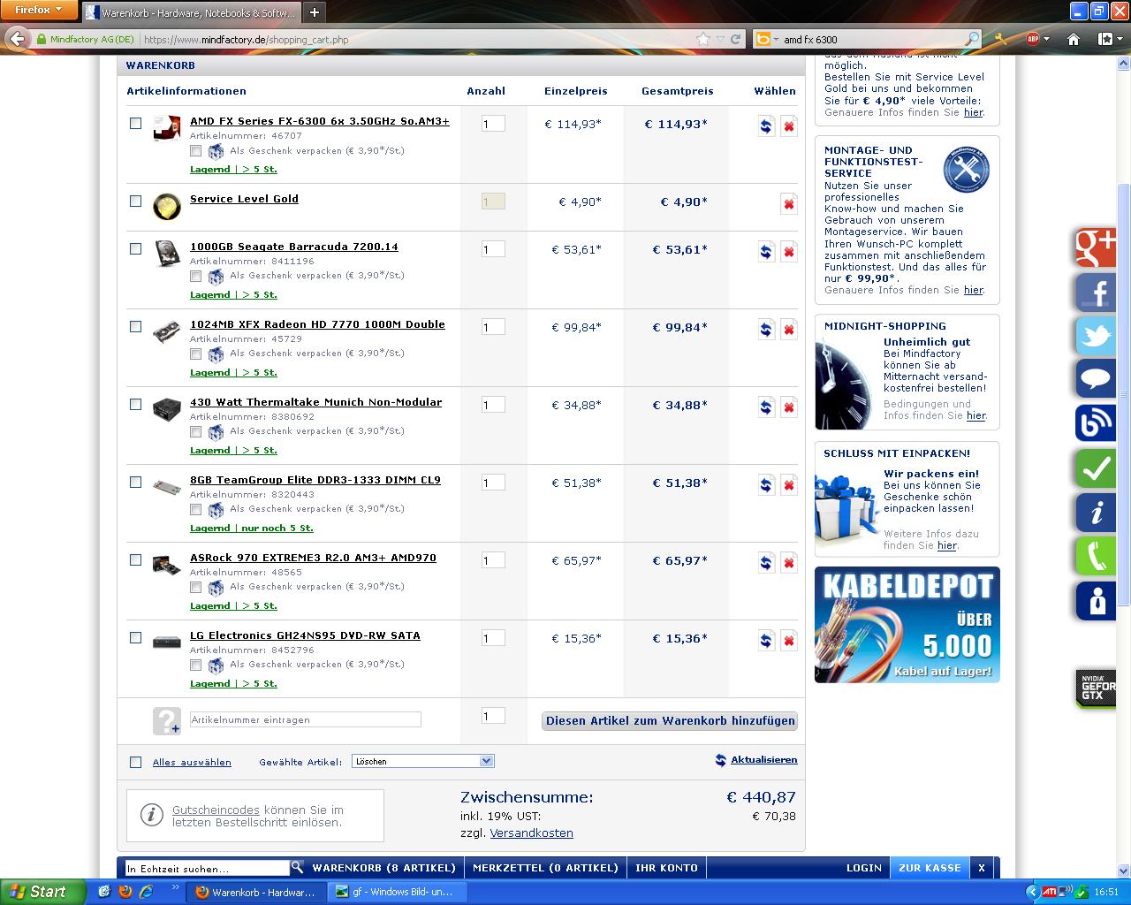Delete Service Level Gold from cart
1131x905 pixels.
789,204
